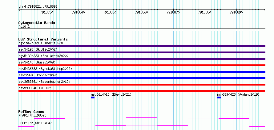274x130 pixels.
Task: Click ruler position 7918850
Action: 110,12
